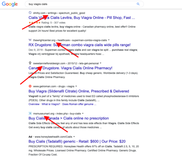Open the Overview sitelink under getroman result
182x156 pixels.
(34, 104)
